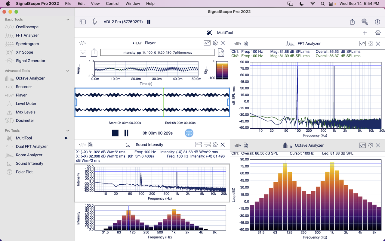Open global settings gear in top toolbar
This screenshot has height=241, width=385.
pyautogui.click(x=365, y=22)
